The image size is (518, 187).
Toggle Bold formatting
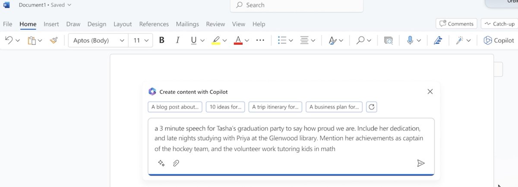162,41
